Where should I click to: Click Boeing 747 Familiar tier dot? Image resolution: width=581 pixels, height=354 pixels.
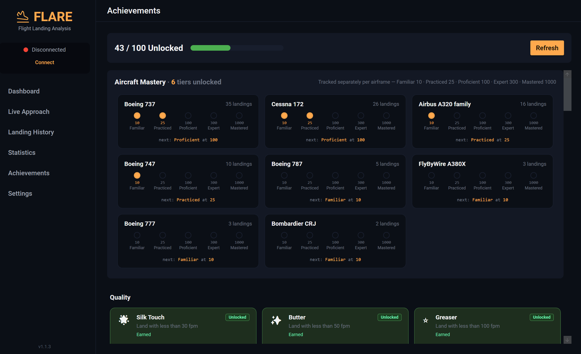(x=137, y=176)
